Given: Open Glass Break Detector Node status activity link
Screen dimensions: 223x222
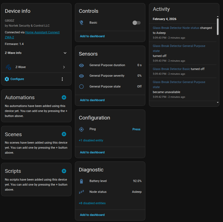Looking at the screenshot, I should point(176,28).
